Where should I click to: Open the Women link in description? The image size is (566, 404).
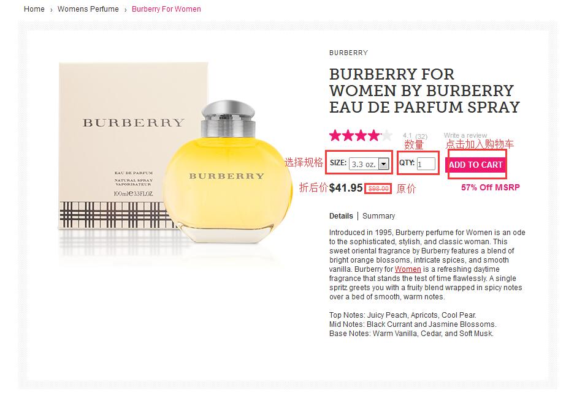[x=408, y=269]
